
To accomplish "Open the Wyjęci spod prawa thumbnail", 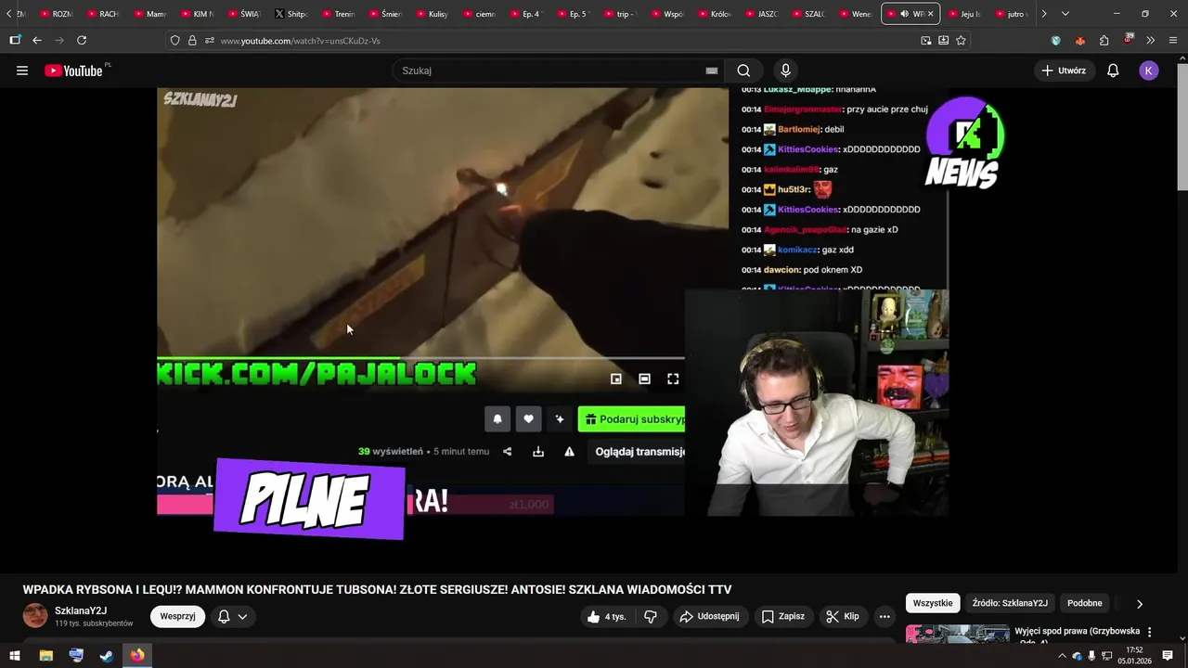I will point(957,634).
